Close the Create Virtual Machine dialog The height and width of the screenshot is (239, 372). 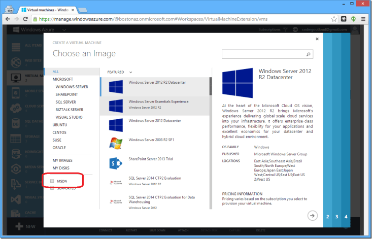(317, 39)
